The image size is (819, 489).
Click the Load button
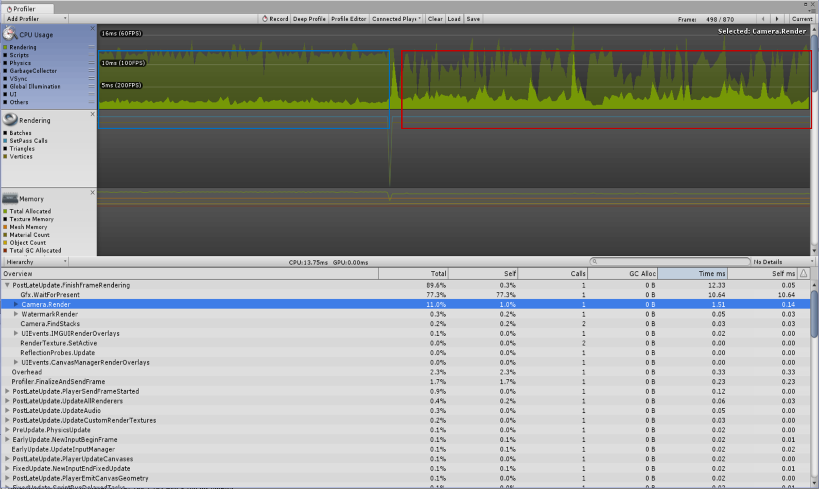[x=454, y=19]
